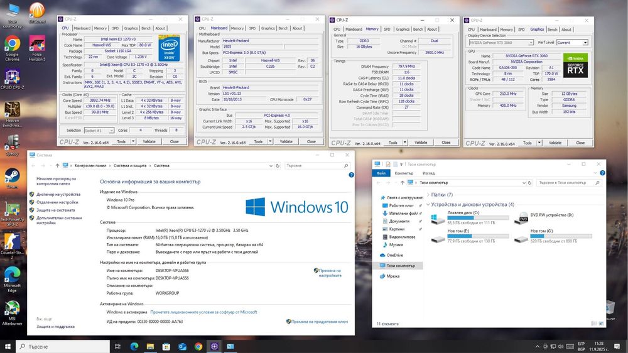Click Control Panel breadcrumb in System window
Screen dimensions: 628x353
pos(90,165)
